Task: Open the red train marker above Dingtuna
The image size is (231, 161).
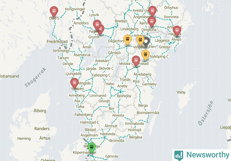Action: point(152,22)
